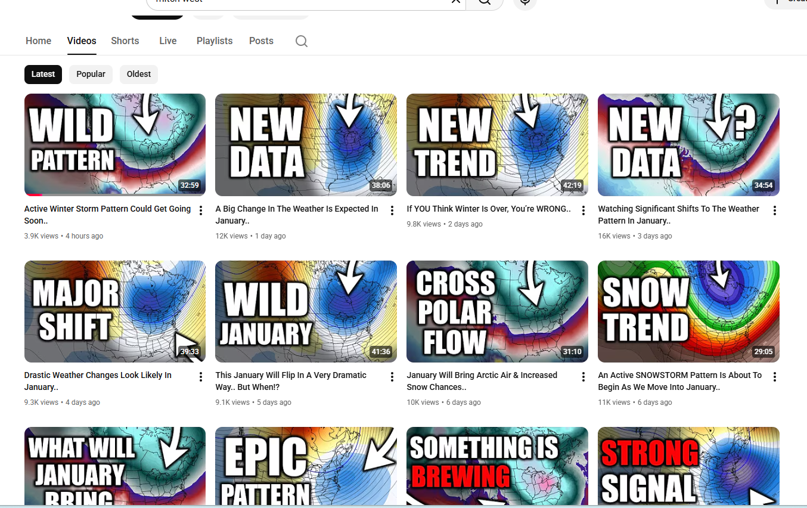Sort videos by Popular
The image size is (807, 508).
click(91, 75)
